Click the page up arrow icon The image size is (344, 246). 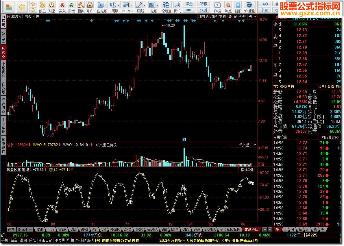click(33, 4)
